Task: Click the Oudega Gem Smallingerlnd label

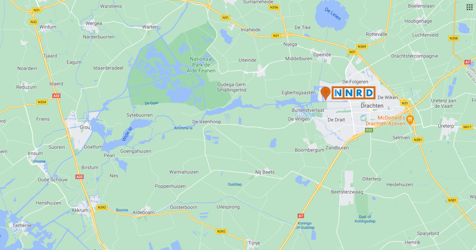Action: coord(232,87)
